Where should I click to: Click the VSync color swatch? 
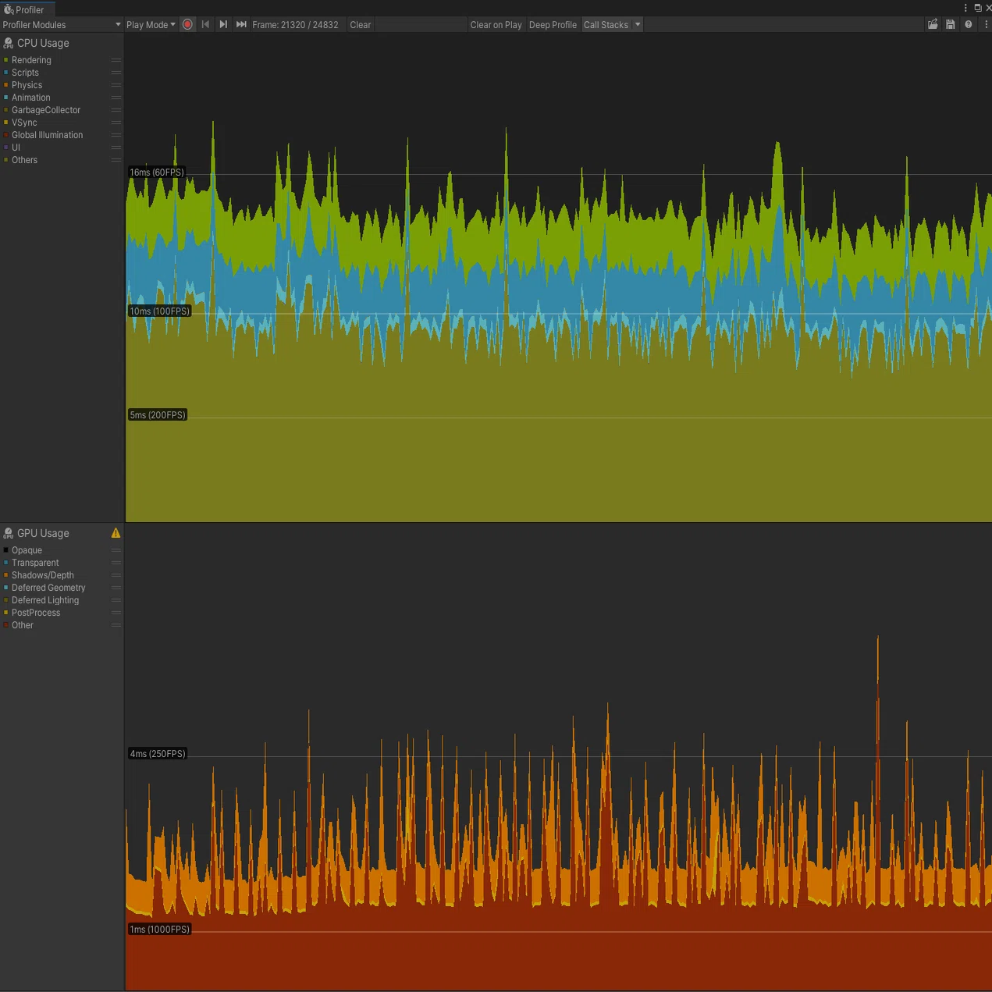(6, 123)
